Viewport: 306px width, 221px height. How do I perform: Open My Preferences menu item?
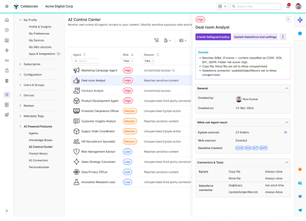pyautogui.click(x=39, y=34)
